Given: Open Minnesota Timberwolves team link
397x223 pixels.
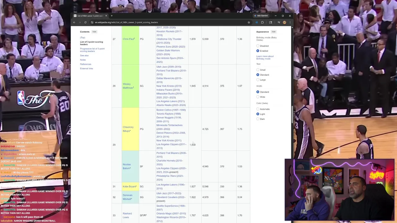Looking at the screenshot, I should point(169,125).
